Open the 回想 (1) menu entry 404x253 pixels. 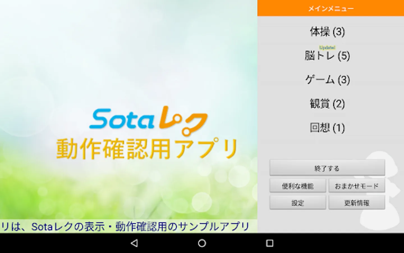327,128
